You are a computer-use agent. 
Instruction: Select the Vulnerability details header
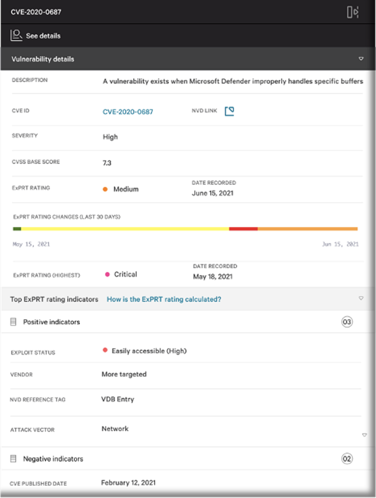(x=188, y=59)
